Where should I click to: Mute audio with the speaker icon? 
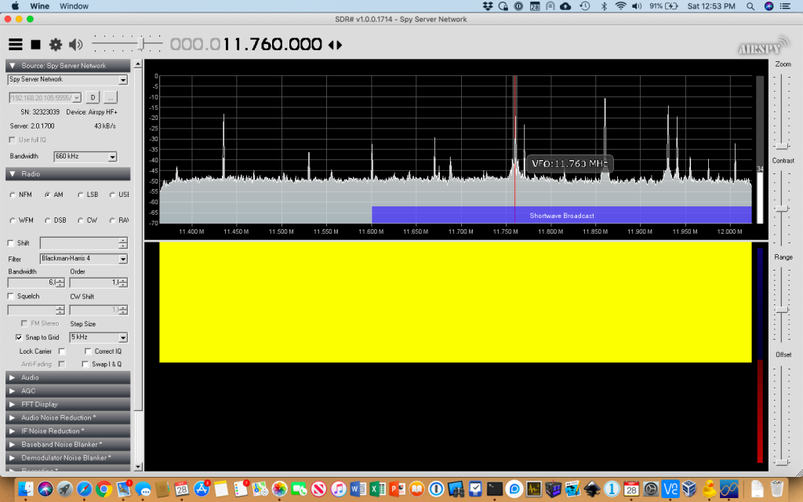75,45
